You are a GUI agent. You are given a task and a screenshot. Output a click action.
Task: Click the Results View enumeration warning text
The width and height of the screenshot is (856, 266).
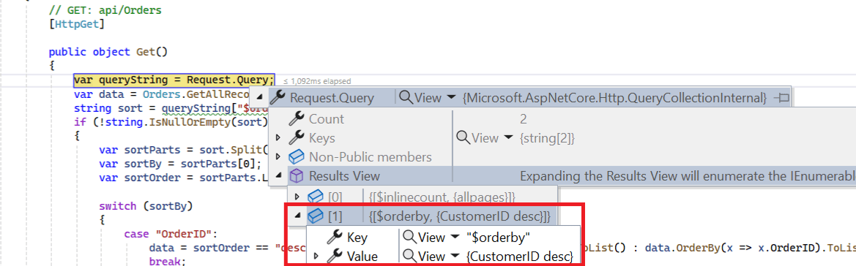pos(688,176)
